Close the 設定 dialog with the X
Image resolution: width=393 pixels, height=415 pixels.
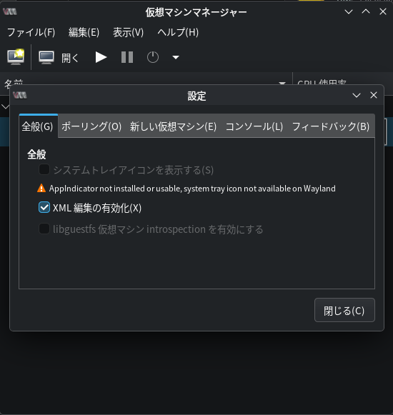point(374,95)
